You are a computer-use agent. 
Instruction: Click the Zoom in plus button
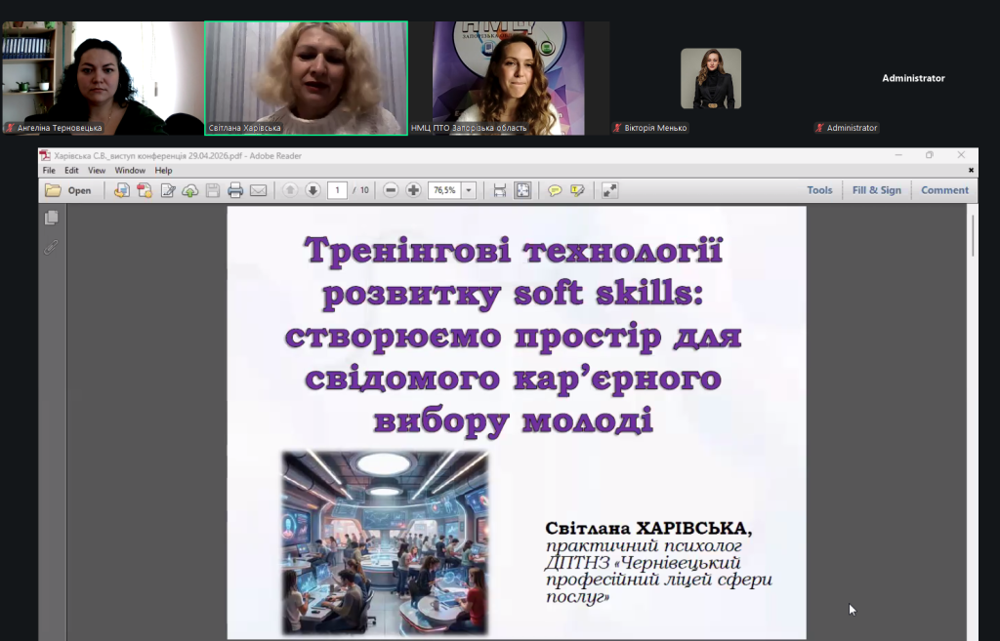click(413, 190)
